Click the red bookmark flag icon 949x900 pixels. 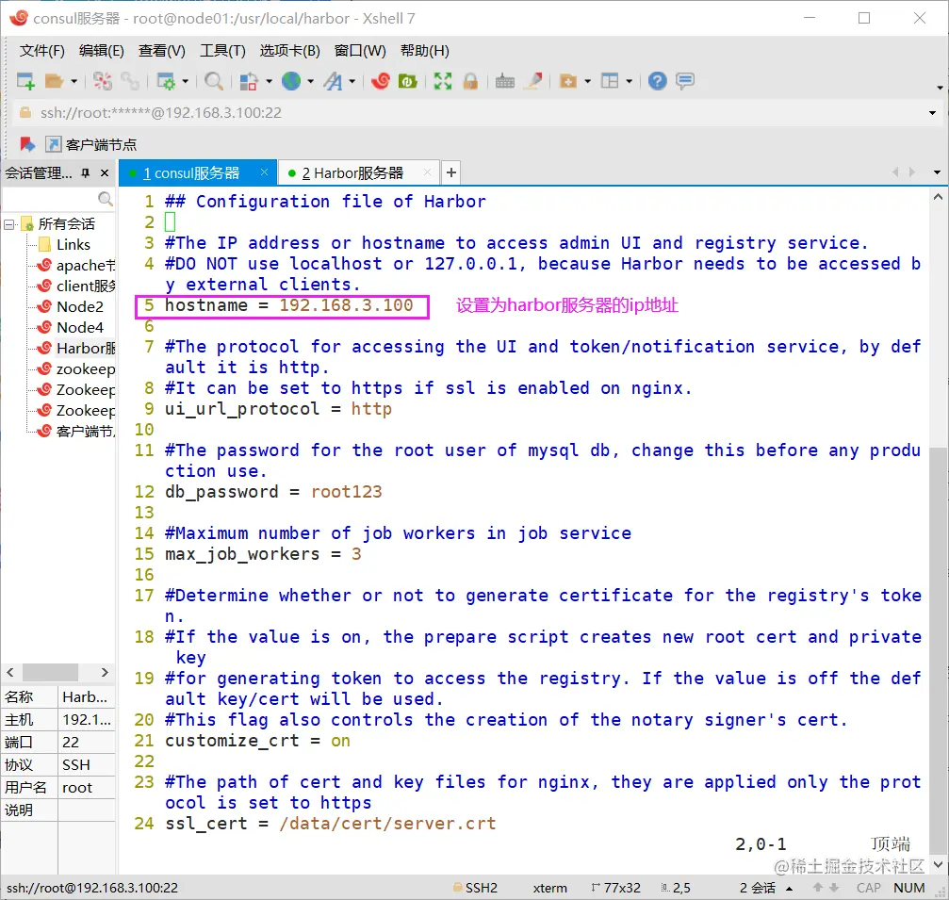[27, 144]
